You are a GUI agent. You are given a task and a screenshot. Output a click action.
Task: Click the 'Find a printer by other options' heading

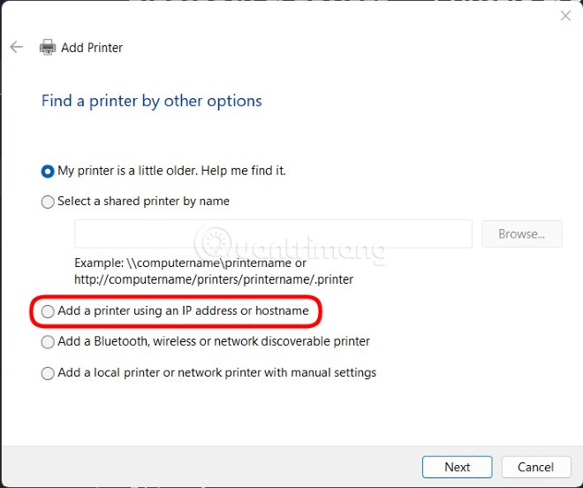click(x=152, y=102)
